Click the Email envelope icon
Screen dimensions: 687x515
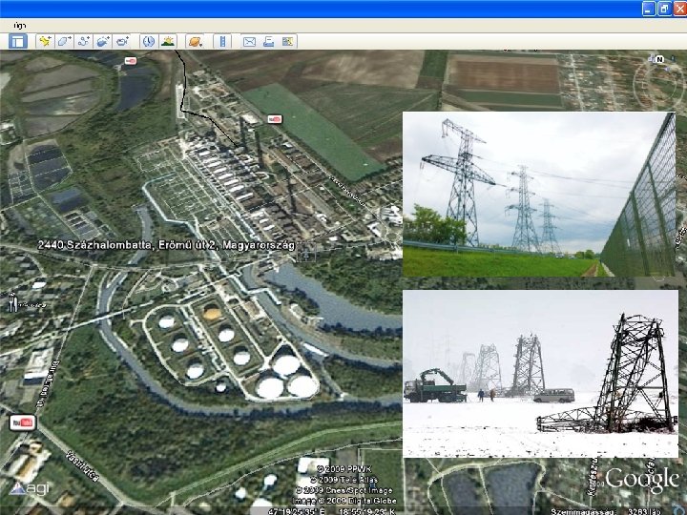(x=249, y=41)
